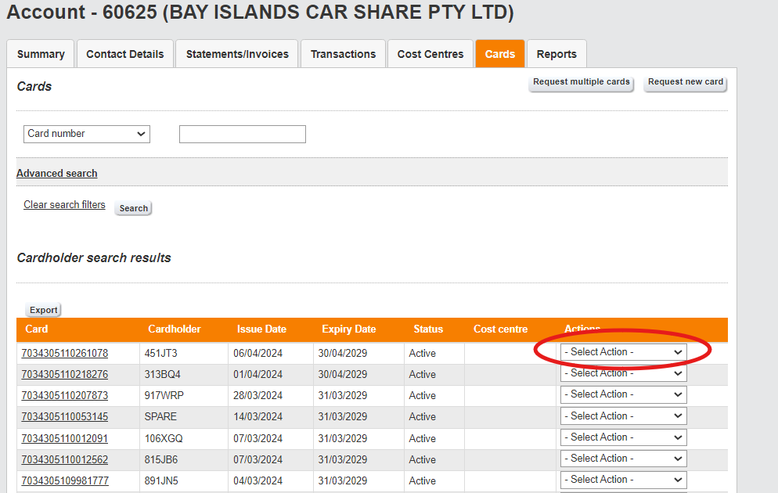Open the Reports tab
The height and width of the screenshot is (493, 778).
pyautogui.click(x=556, y=54)
